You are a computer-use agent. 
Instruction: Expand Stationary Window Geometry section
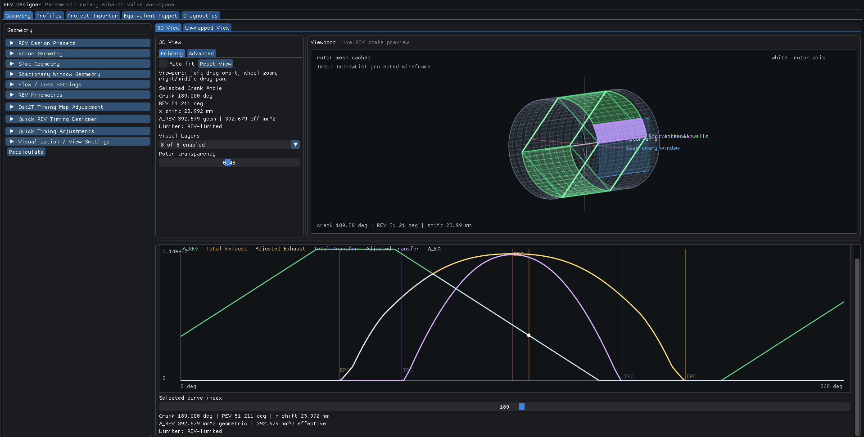78,74
